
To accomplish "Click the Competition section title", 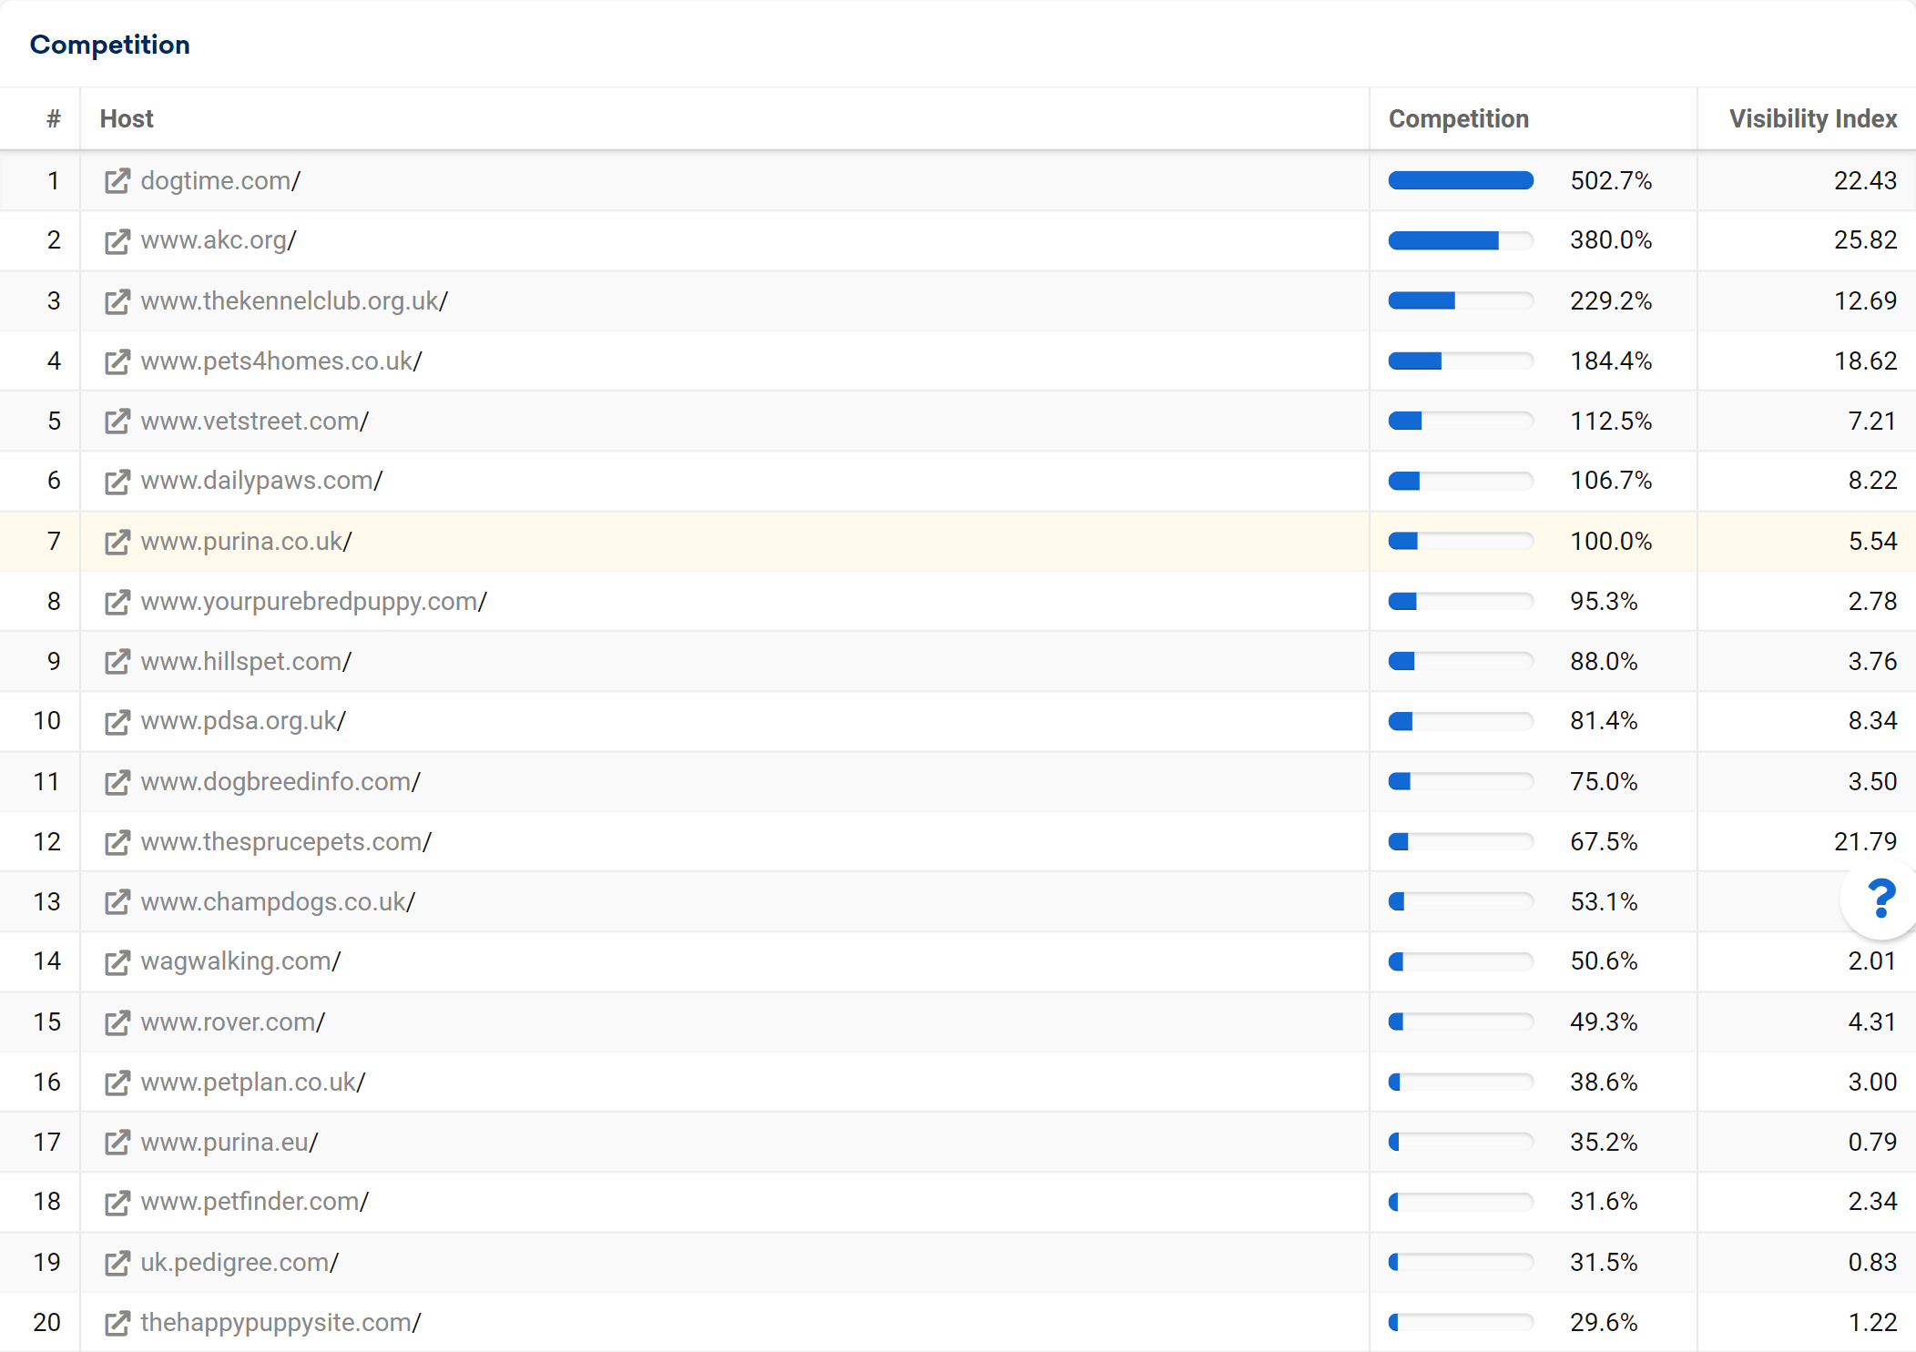I will [x=109, y=45].
